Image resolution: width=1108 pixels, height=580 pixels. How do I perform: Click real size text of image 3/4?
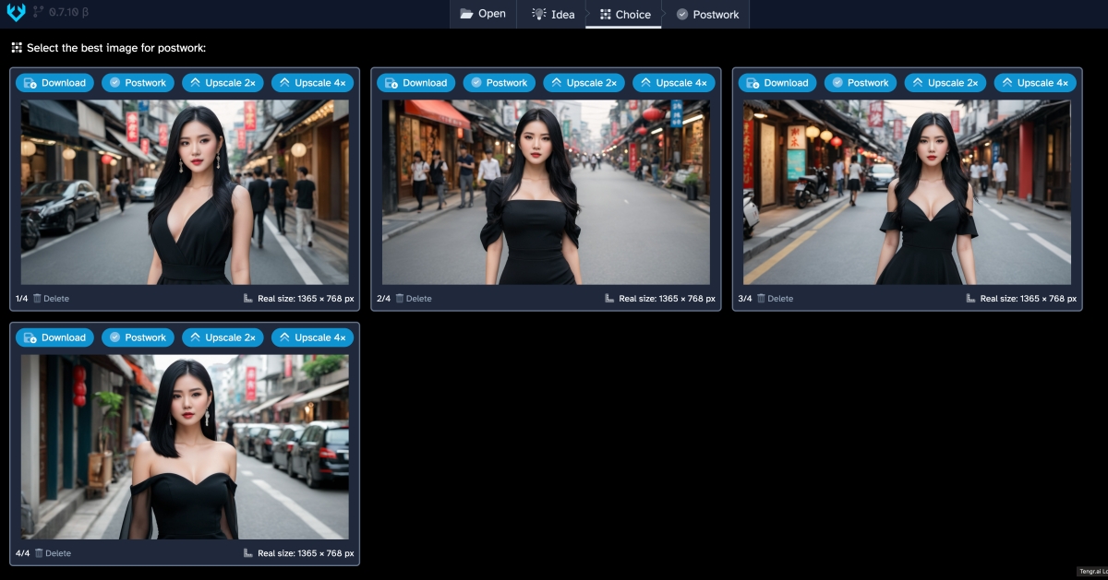pyautogui.click(x=1029, y=299)
